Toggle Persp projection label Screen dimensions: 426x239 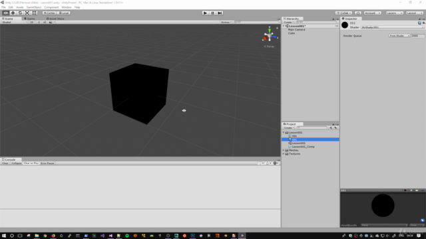point(269,46)
